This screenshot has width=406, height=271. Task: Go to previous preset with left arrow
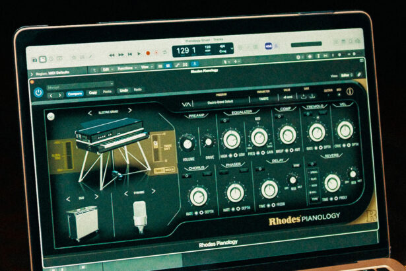point(51,96)
